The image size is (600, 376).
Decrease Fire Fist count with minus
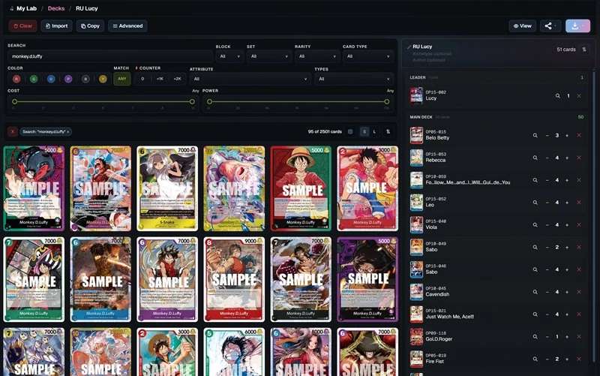(x=547, y=359)
